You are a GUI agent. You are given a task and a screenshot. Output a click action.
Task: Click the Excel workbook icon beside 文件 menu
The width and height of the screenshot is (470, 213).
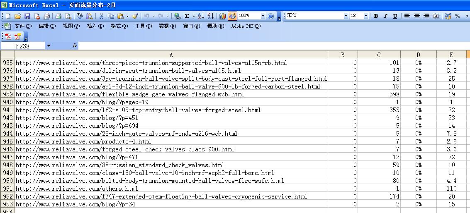(8, 26)
